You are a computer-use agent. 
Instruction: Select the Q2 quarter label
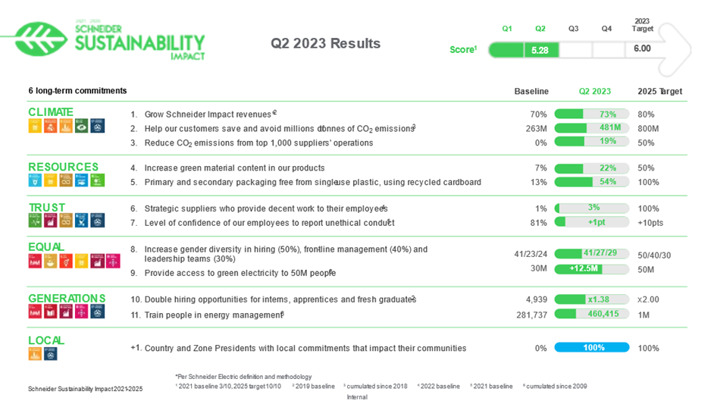540,29
